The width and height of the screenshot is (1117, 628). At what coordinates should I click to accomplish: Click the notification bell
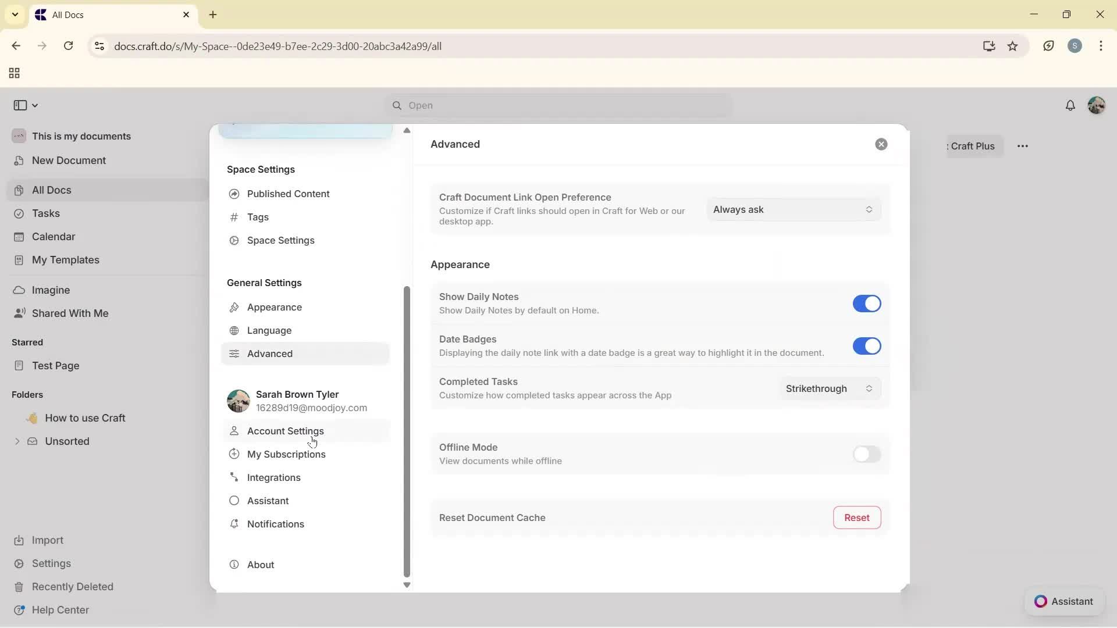1071,105
